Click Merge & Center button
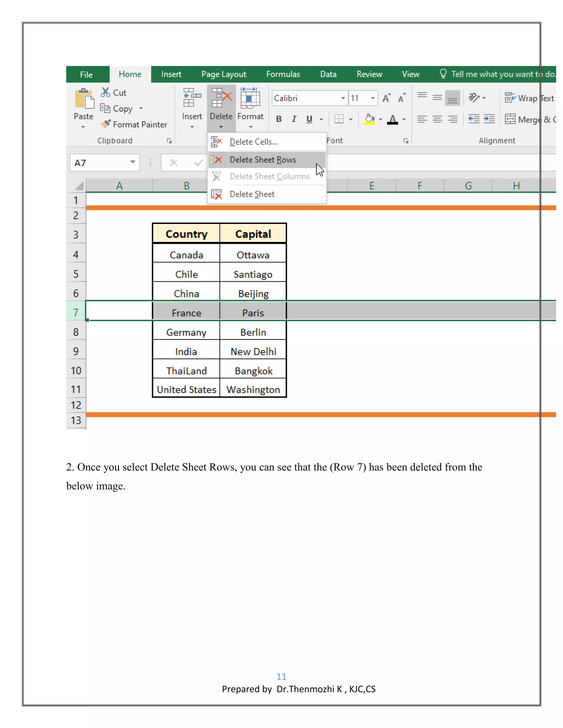Screen dimensions: 563x728 click(530, 119)
